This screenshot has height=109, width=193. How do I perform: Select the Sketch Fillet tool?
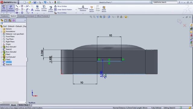(27, 13)
